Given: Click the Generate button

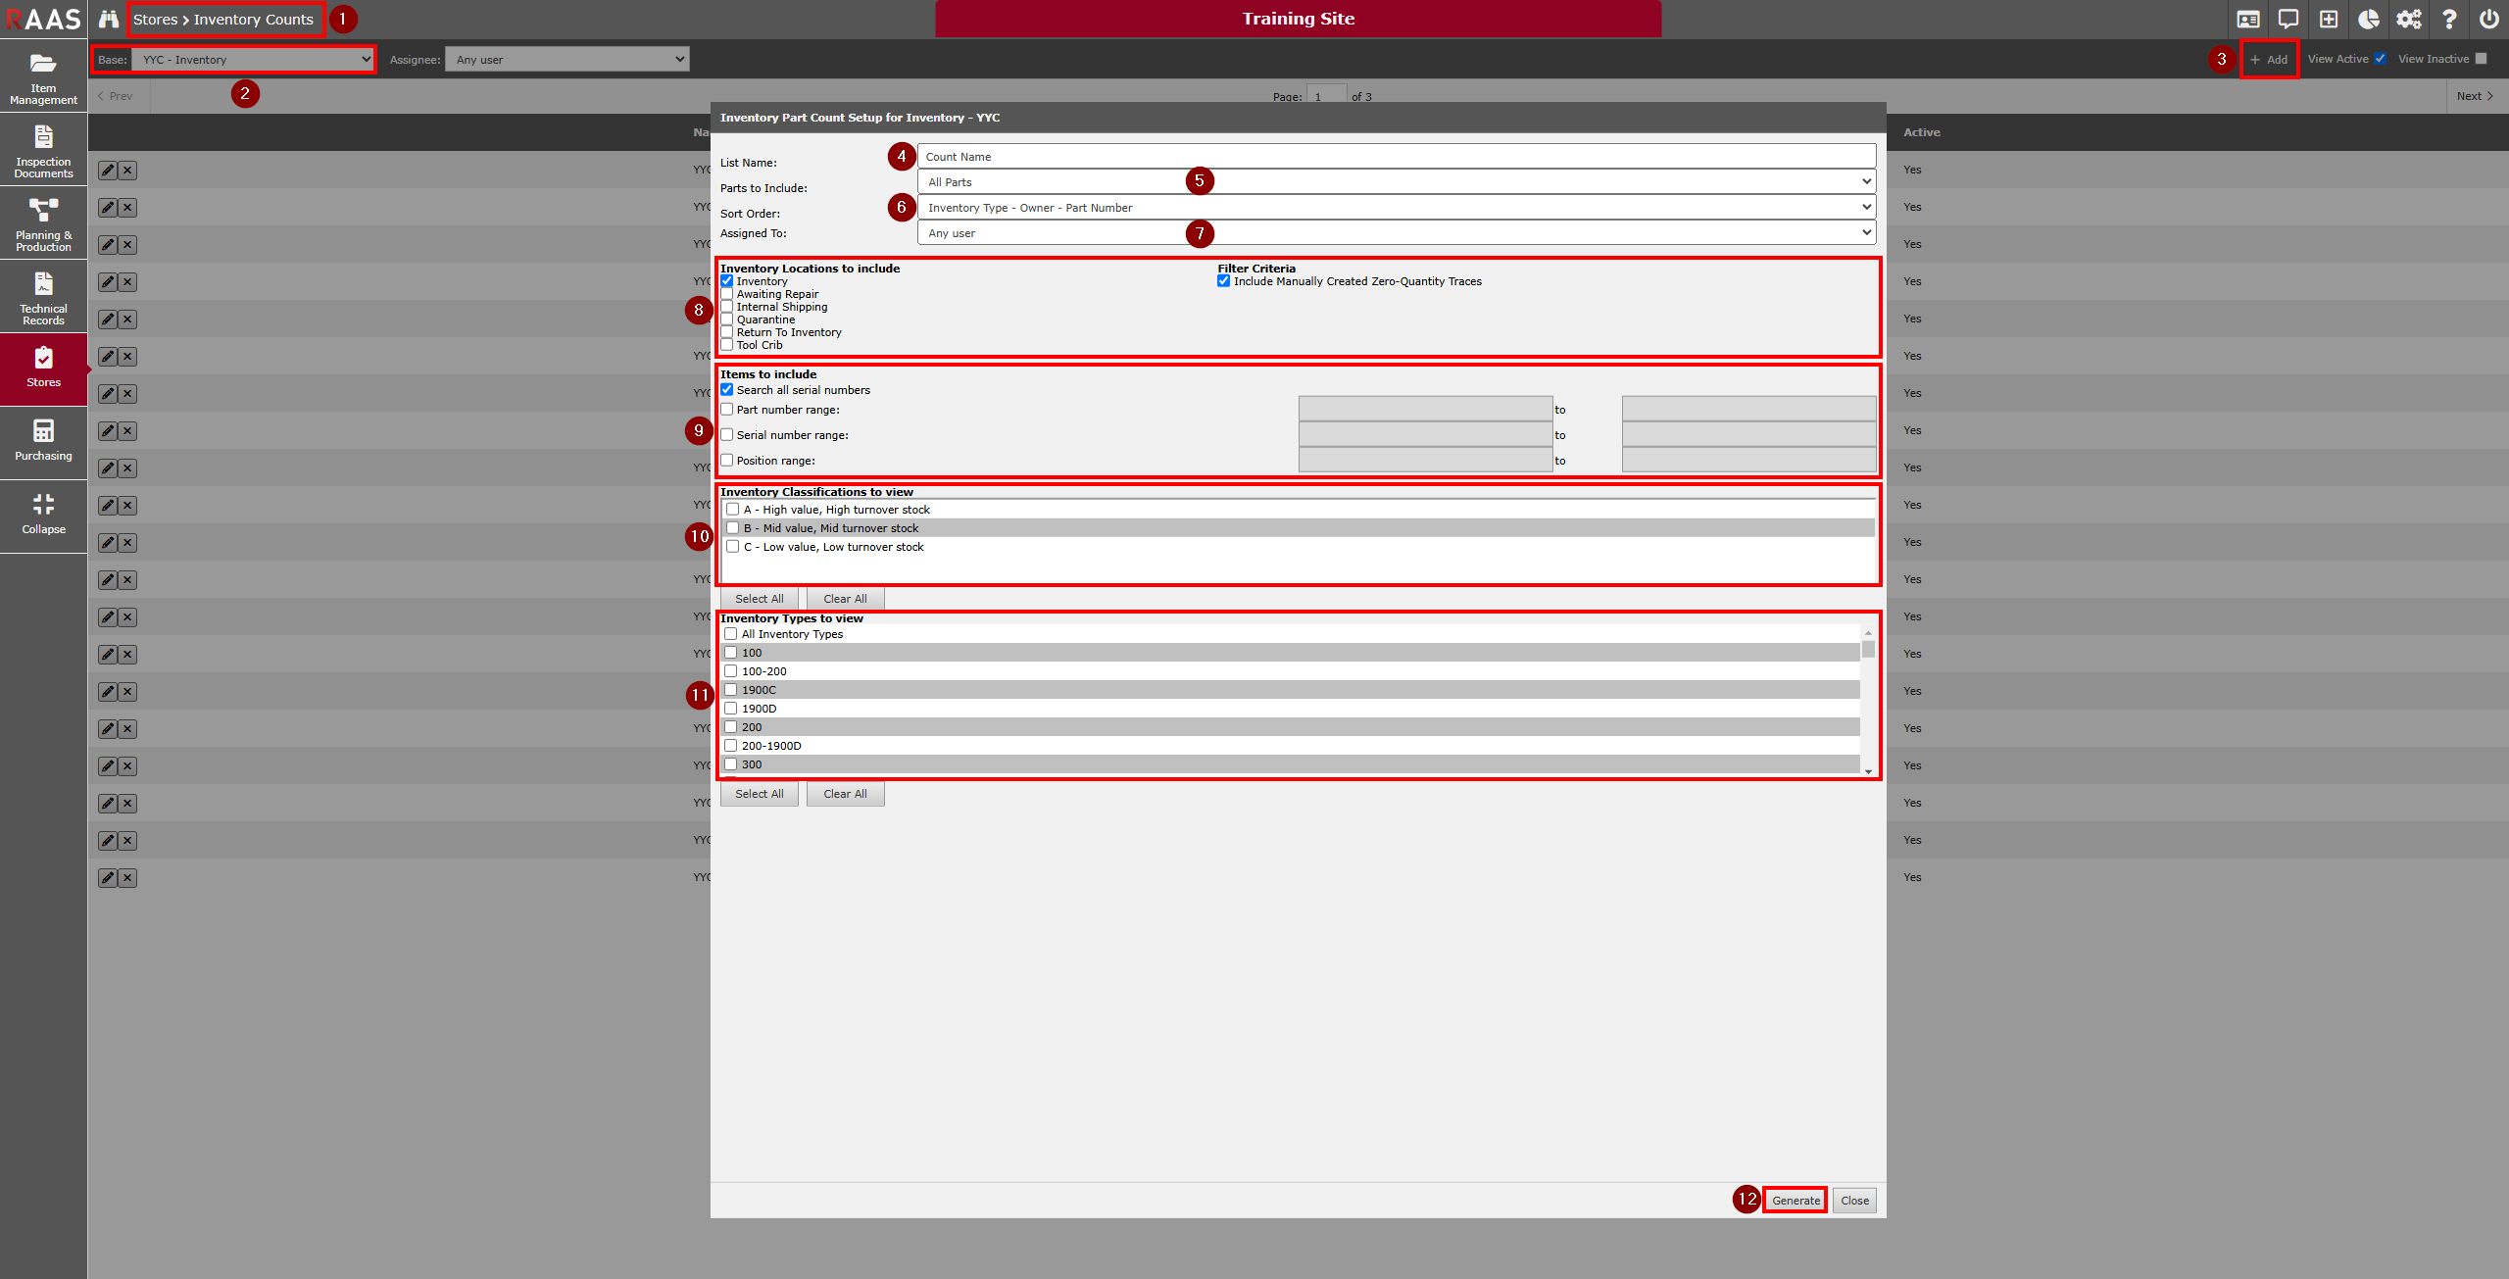Looking at the screenshot, I should (1795, 1201).
